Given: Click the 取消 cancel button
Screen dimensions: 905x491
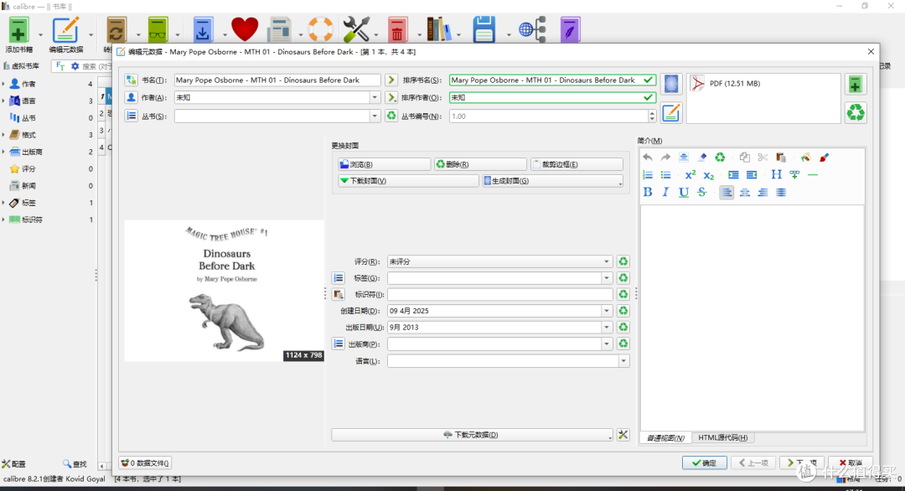Looking at the screenshot, I should (x=851, y=463).
